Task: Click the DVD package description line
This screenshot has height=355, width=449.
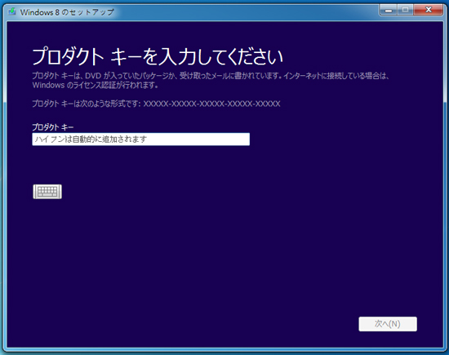Action: (x=211, y=76)
